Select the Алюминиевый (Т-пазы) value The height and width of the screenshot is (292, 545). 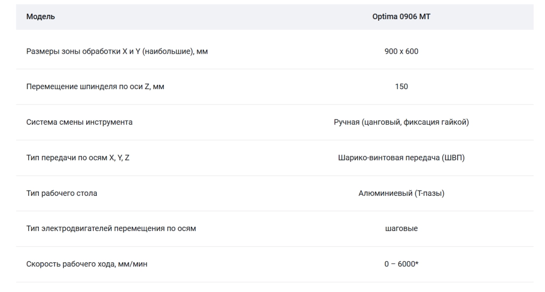[x=401, y=193]
